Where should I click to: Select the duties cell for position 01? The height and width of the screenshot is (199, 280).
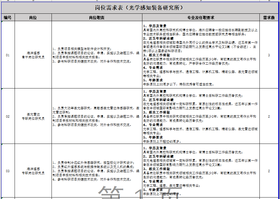click(97, 55)
